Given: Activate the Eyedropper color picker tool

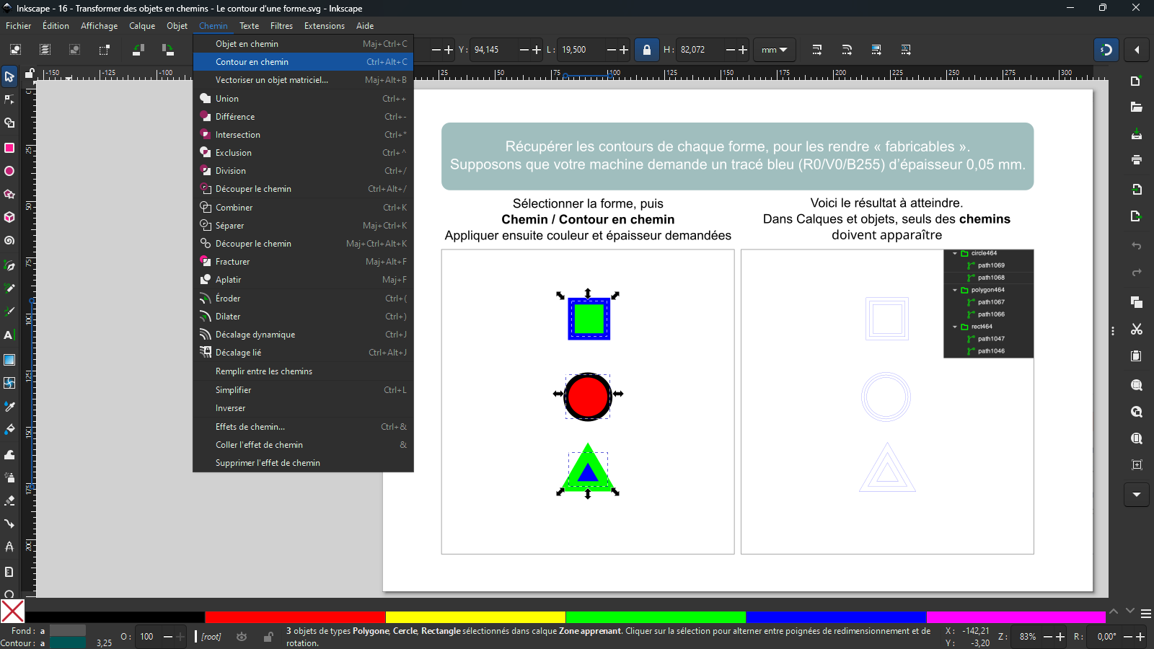Looking at the screenshot, I should 9,406.
